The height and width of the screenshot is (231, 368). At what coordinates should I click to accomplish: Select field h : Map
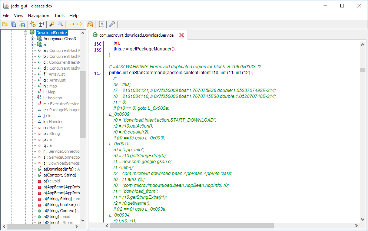click(50, 86)
